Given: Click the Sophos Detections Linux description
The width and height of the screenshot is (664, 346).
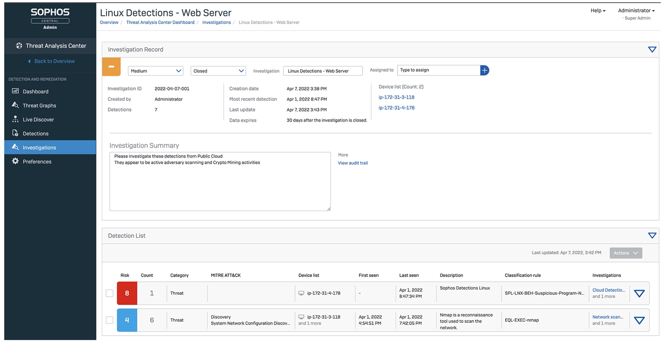Looking at the screenshot, I should point(465,288).
